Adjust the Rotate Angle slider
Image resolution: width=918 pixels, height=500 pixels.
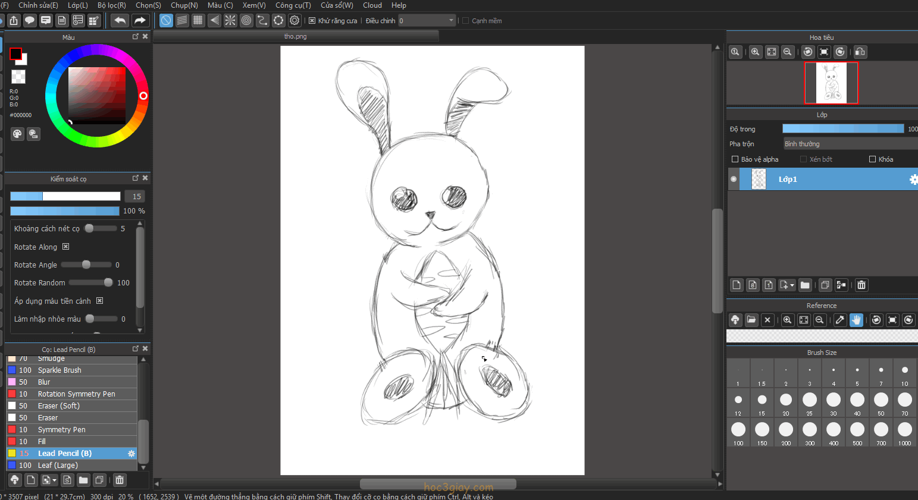click(x=86, y=265)
